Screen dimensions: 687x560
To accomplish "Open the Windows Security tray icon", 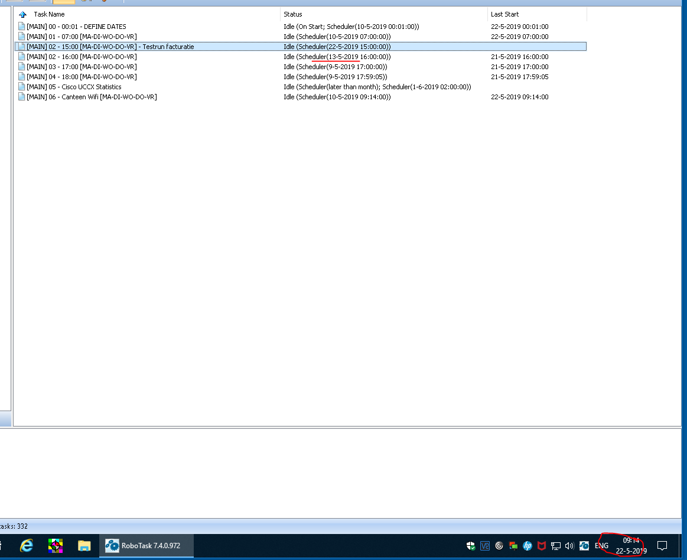I will pyautogui.click(x=471, y=546).
